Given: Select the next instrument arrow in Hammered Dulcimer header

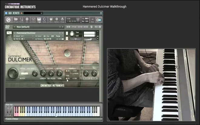Looking at the screenshot, I should [62, 33].
